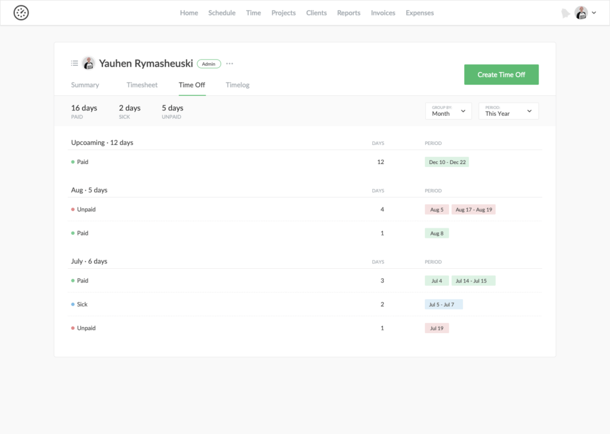This screenshot has width=610, height=434.
Task: Expand the Group By Month dropdown
Action: tap(448, 111)
